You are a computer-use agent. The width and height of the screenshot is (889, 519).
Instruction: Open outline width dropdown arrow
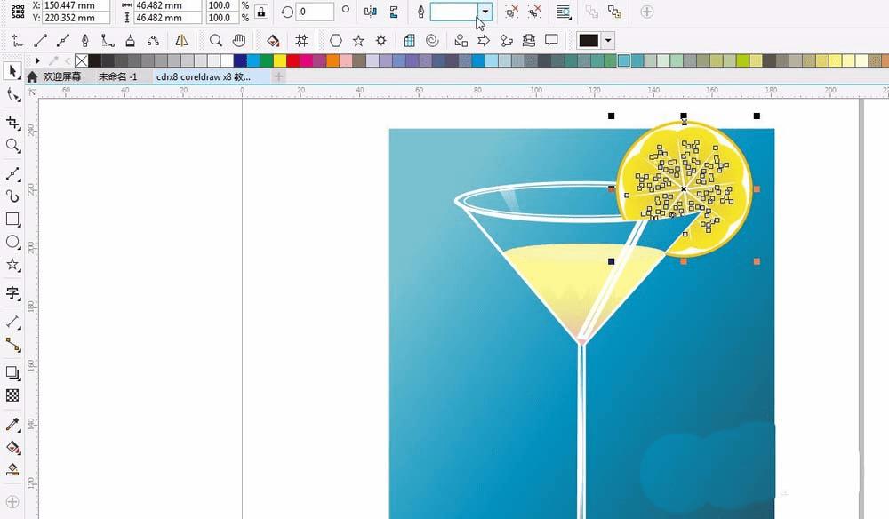(485, 12)
